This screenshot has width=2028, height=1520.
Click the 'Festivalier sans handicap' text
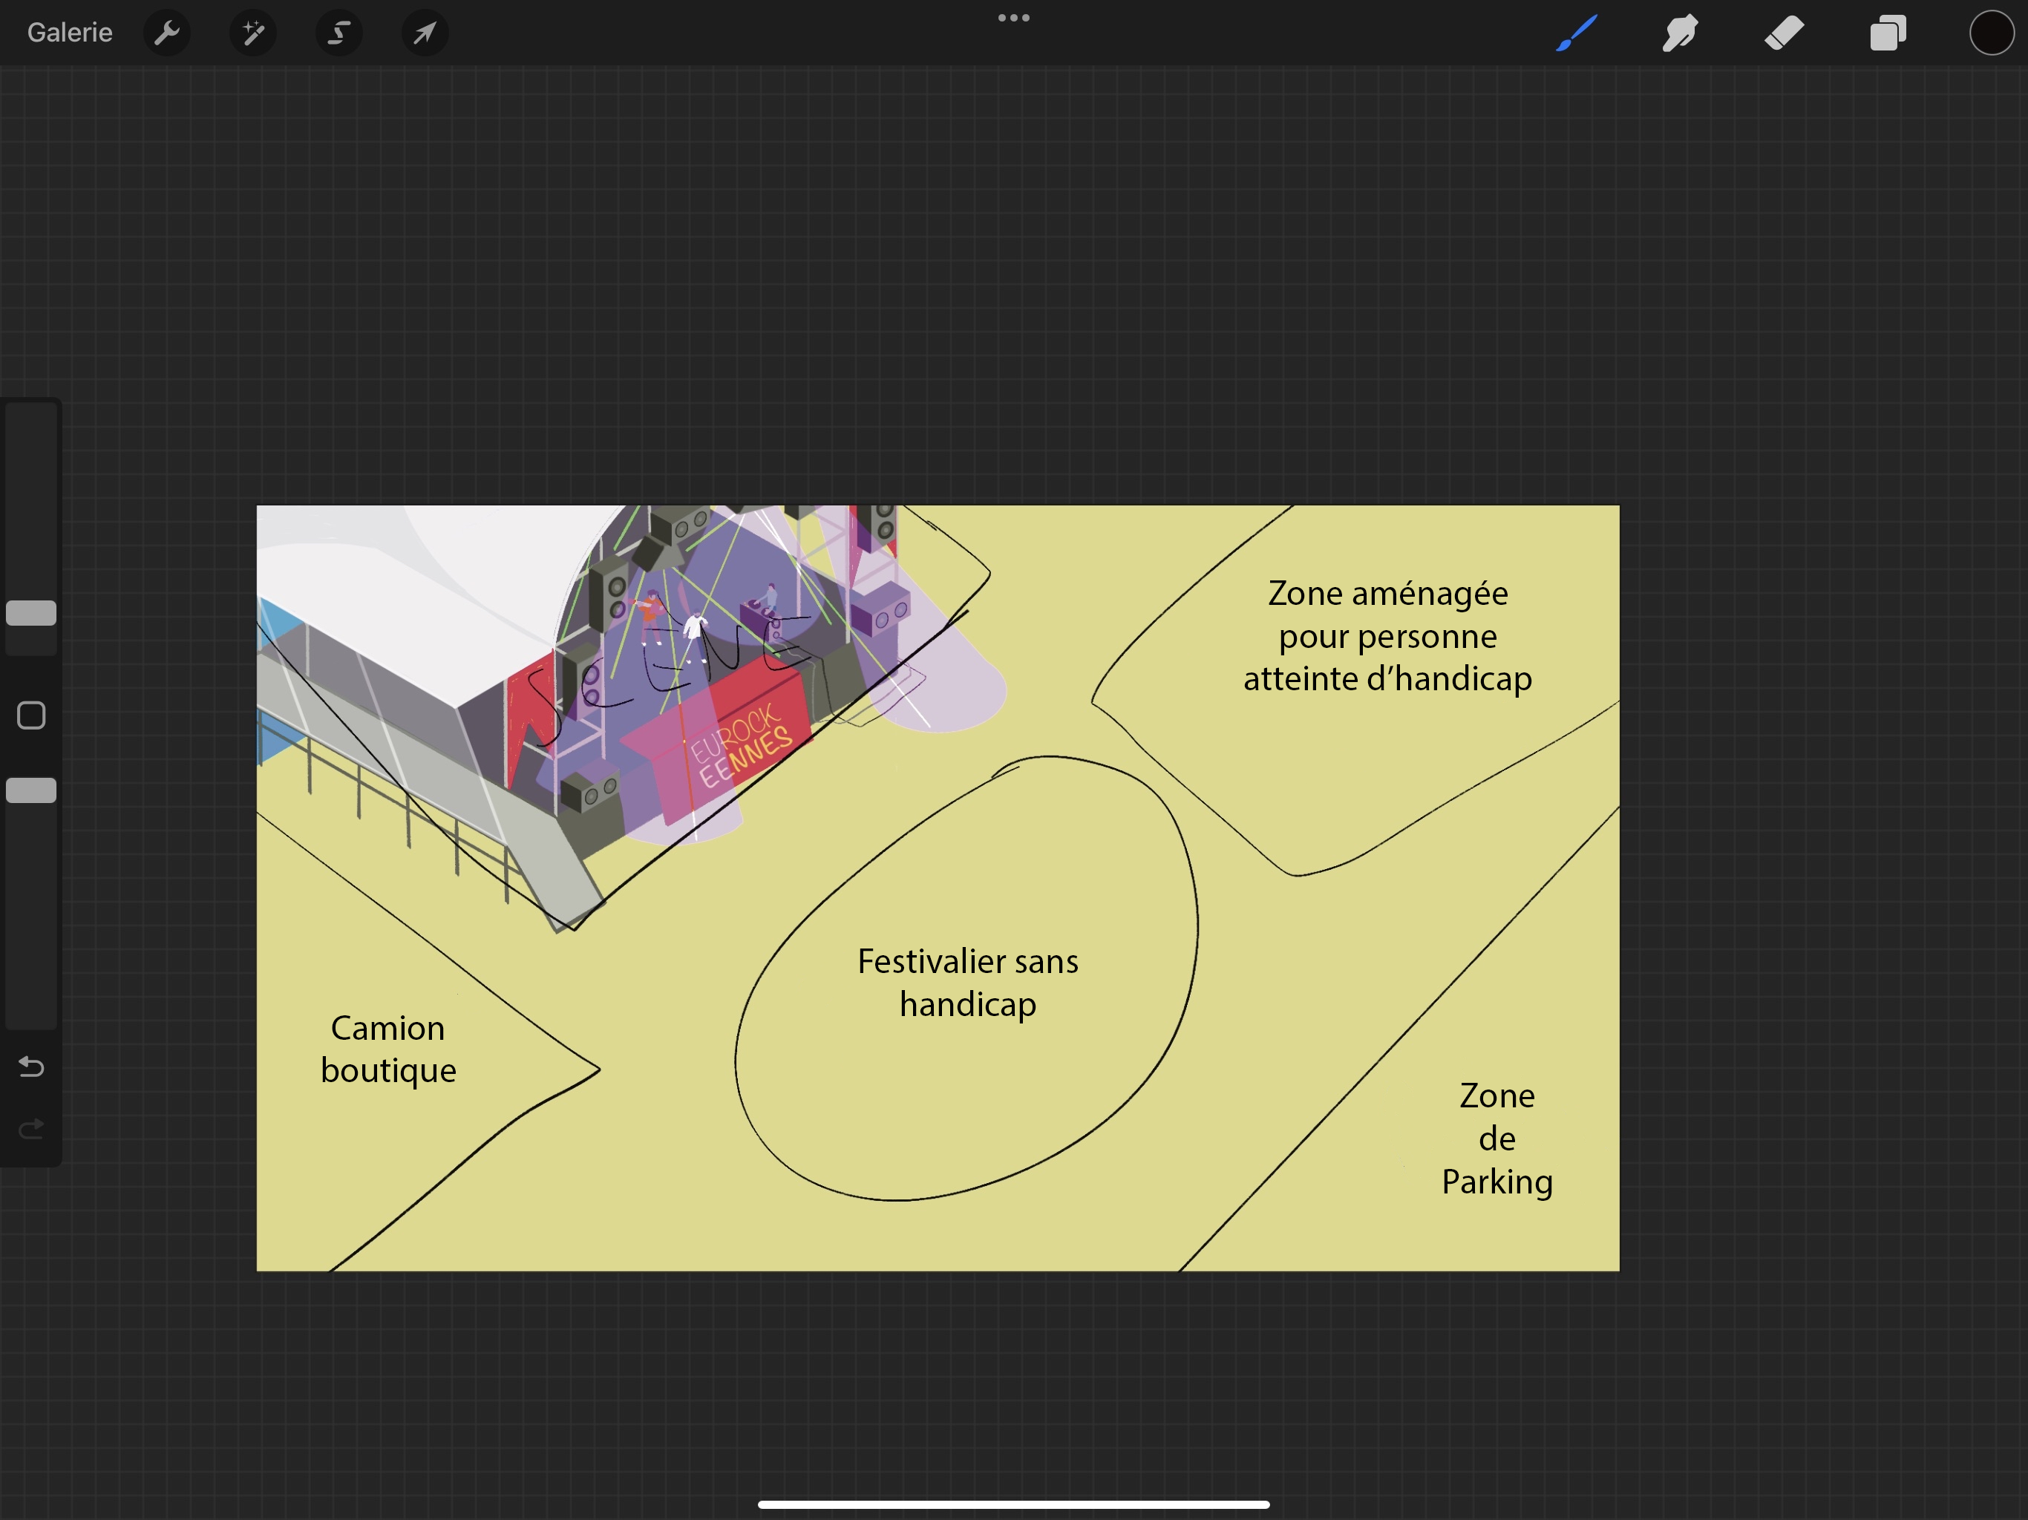click(x=968, y=983)
